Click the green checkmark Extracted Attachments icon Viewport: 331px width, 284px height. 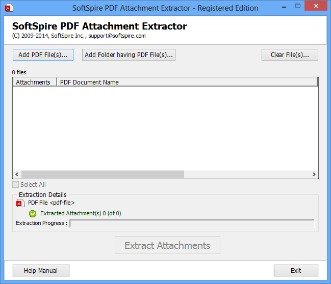pyautogui.click(x=33, y=214)
